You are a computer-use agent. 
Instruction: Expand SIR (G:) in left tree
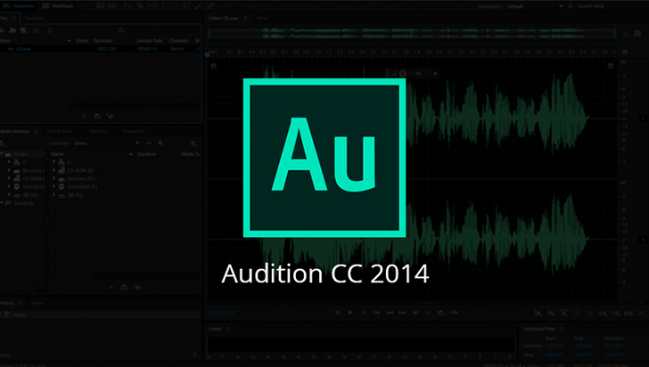click(x=9, y=194)
